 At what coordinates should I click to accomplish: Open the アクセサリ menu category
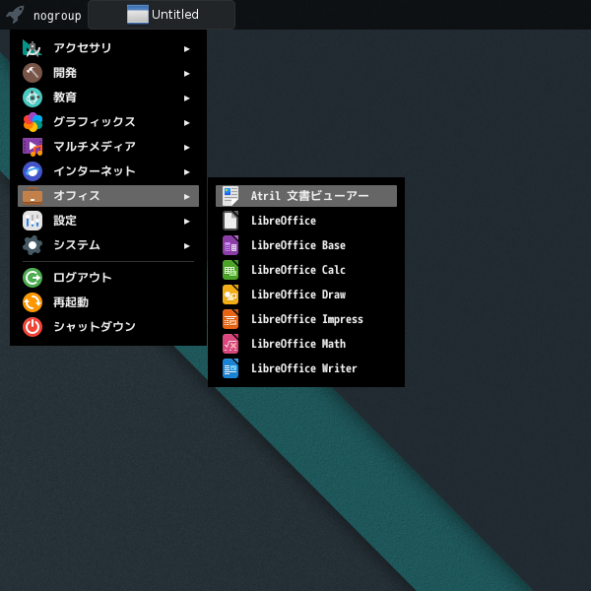coord(108,48)
